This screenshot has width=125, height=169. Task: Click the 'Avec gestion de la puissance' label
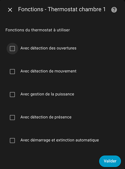pos(47,94)
